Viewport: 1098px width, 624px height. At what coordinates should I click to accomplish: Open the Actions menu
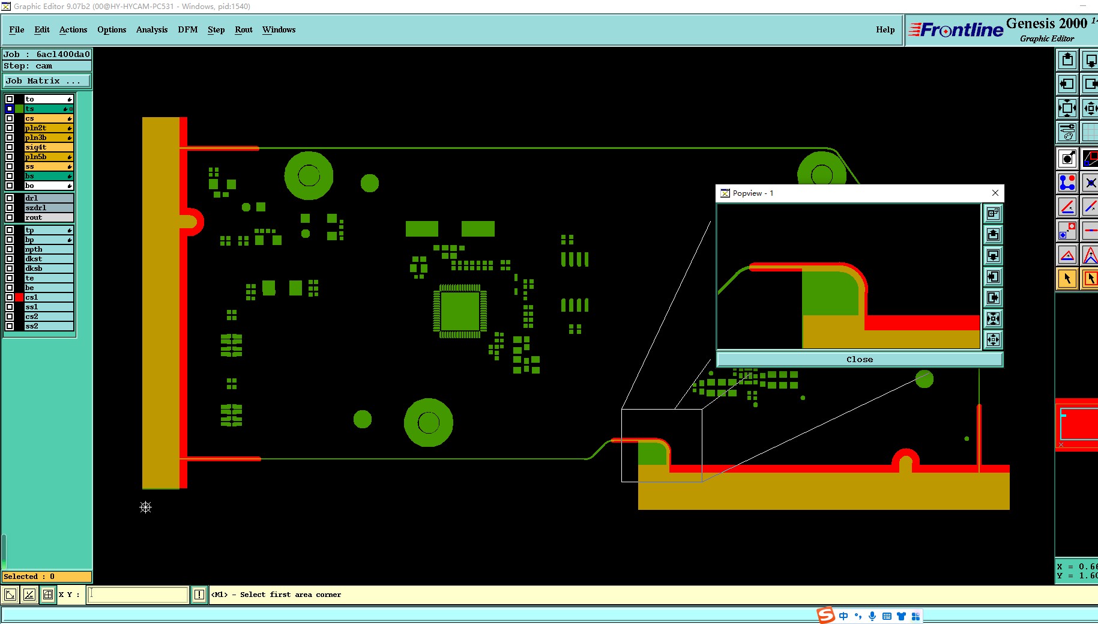[73, 29]
